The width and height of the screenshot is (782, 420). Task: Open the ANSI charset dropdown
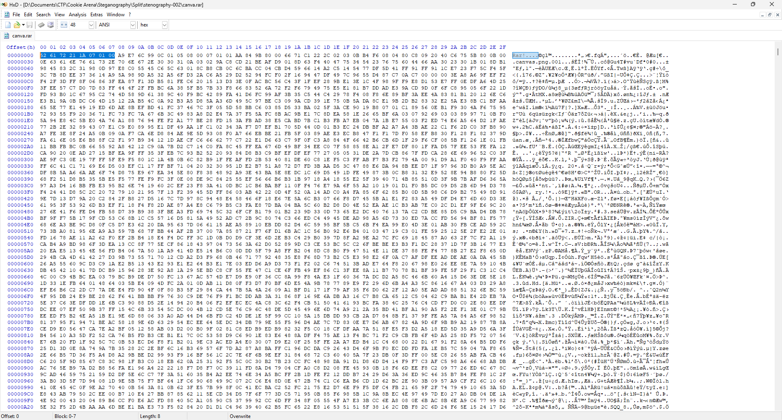[x=133, y=25]
